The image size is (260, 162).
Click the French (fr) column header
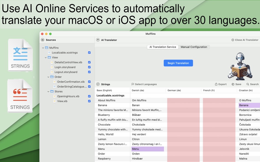click(x=219, y=90)
